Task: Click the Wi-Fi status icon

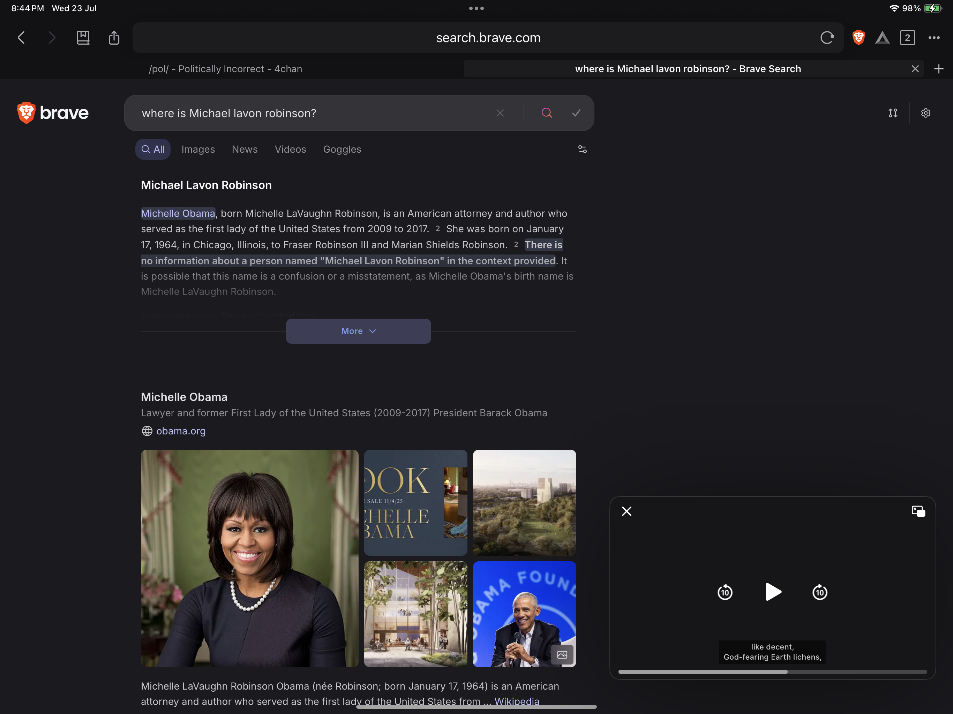Action: 894,8
